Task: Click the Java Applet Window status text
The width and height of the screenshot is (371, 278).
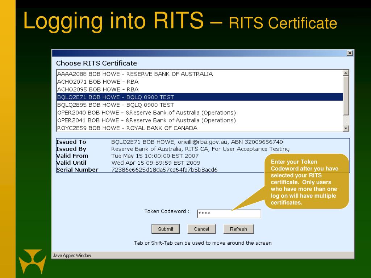Action: pyautogui.click(x=72, y=256)
